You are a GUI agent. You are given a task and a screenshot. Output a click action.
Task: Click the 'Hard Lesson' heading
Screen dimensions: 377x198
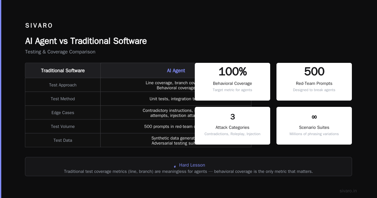coord(192,165)
